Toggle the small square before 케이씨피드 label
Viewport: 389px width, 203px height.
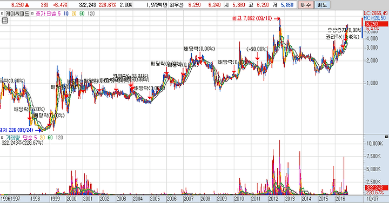point(2,13)
